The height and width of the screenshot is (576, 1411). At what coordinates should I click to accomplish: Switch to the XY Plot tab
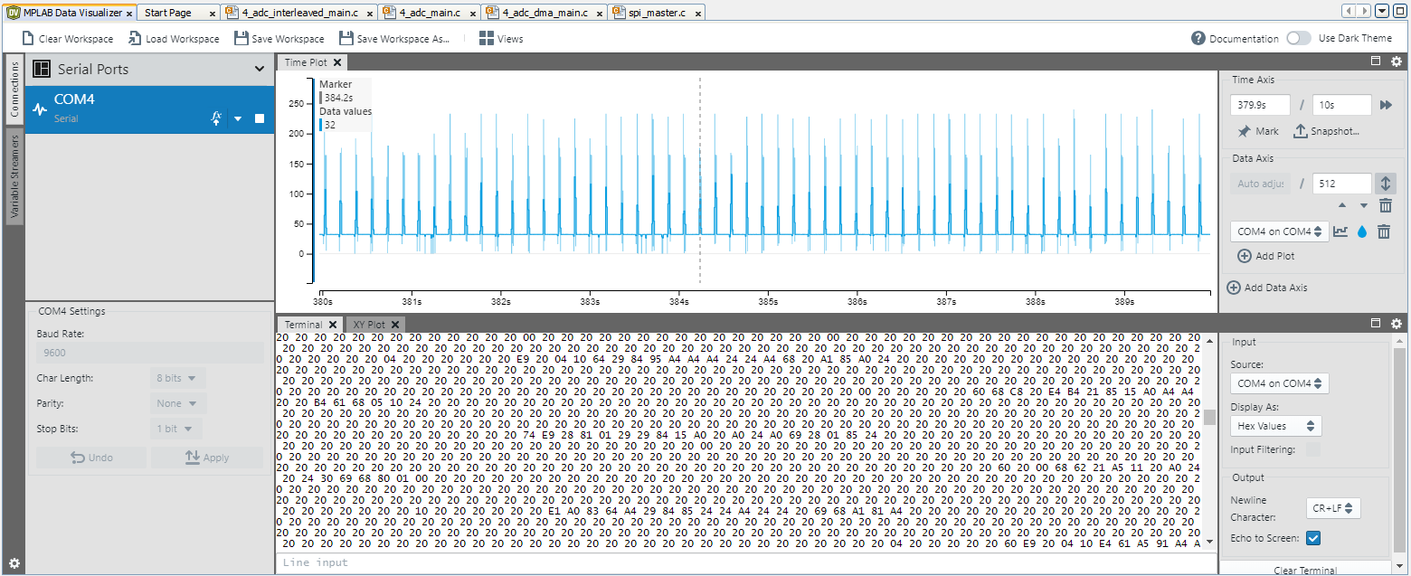tap(369, 324)
